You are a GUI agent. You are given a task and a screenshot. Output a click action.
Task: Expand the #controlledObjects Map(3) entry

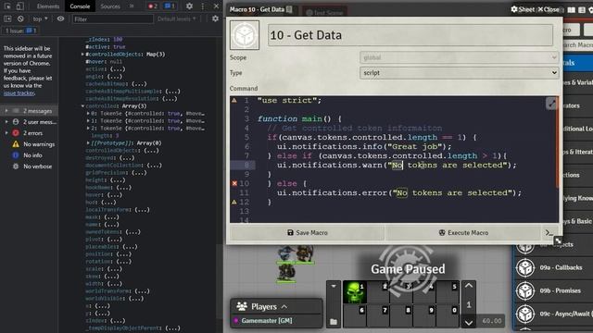(x=82, y=54)
